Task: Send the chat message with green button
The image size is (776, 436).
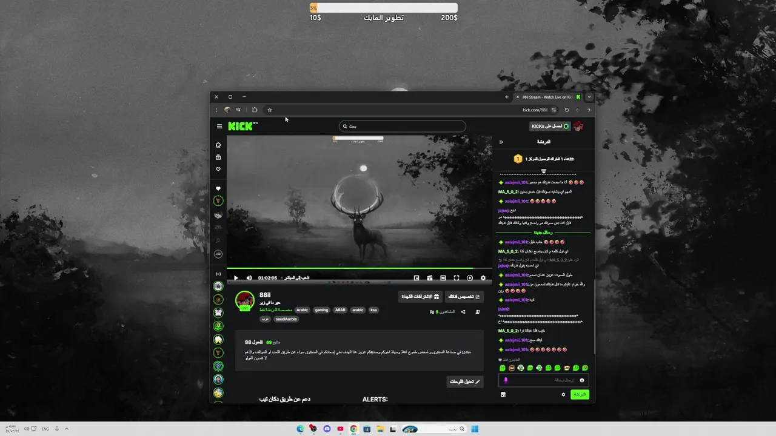Action: 580,394
